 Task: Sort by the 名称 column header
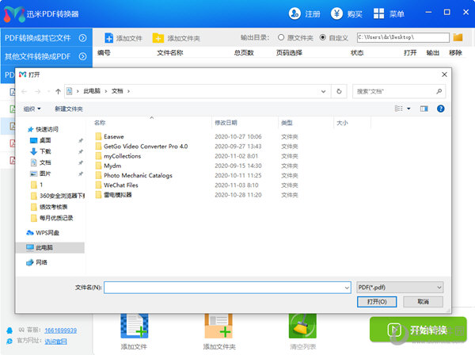(100, 123)
